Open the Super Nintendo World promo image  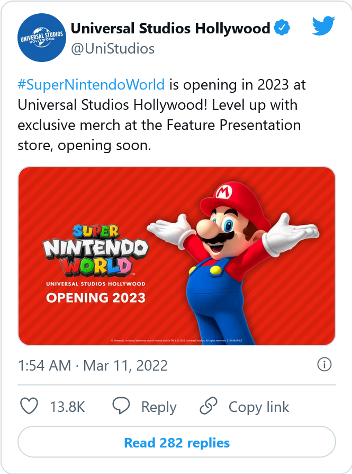tap(177, 256)
